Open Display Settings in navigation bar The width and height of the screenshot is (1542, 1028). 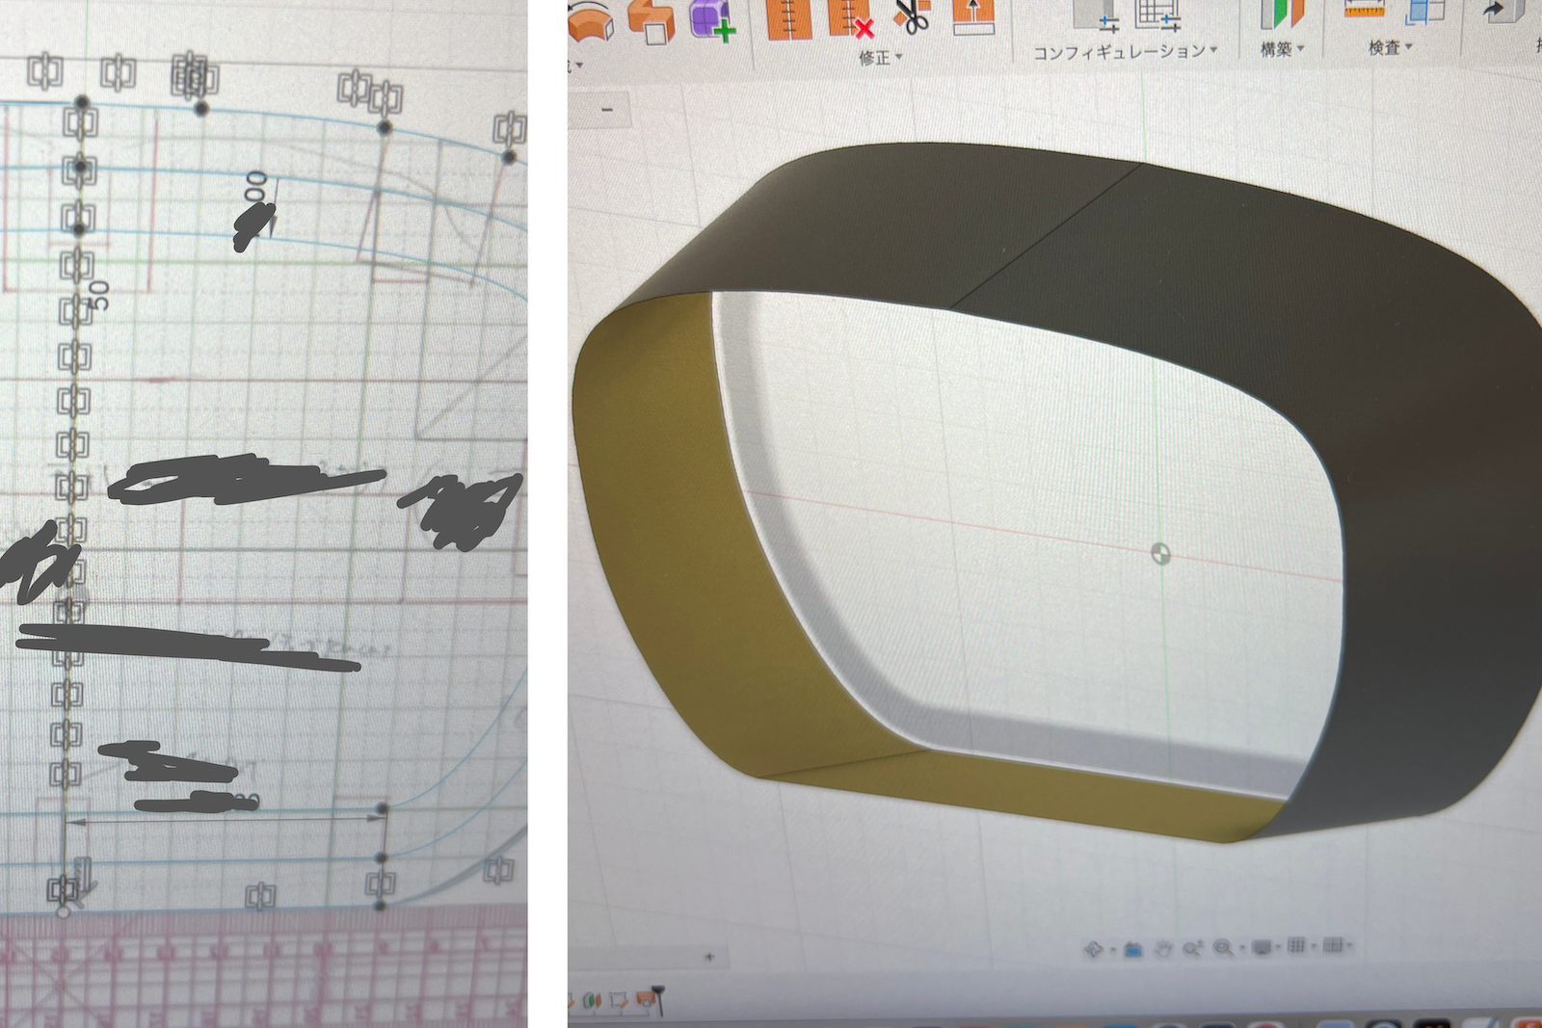(x=1262, y=946)
